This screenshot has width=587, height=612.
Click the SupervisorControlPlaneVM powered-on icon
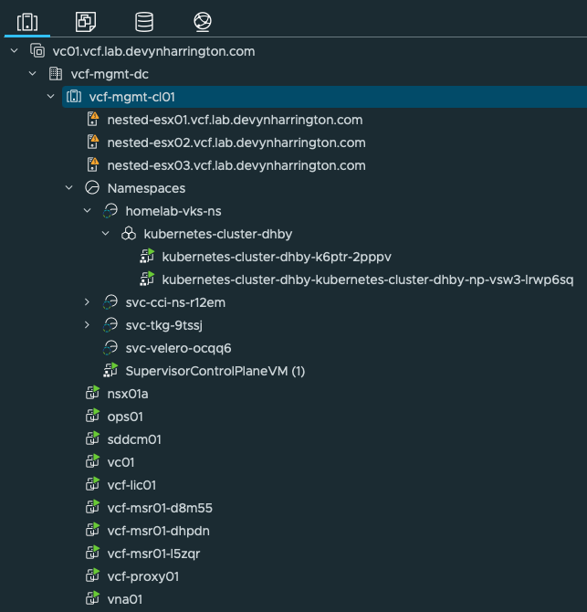click(110, 371)
